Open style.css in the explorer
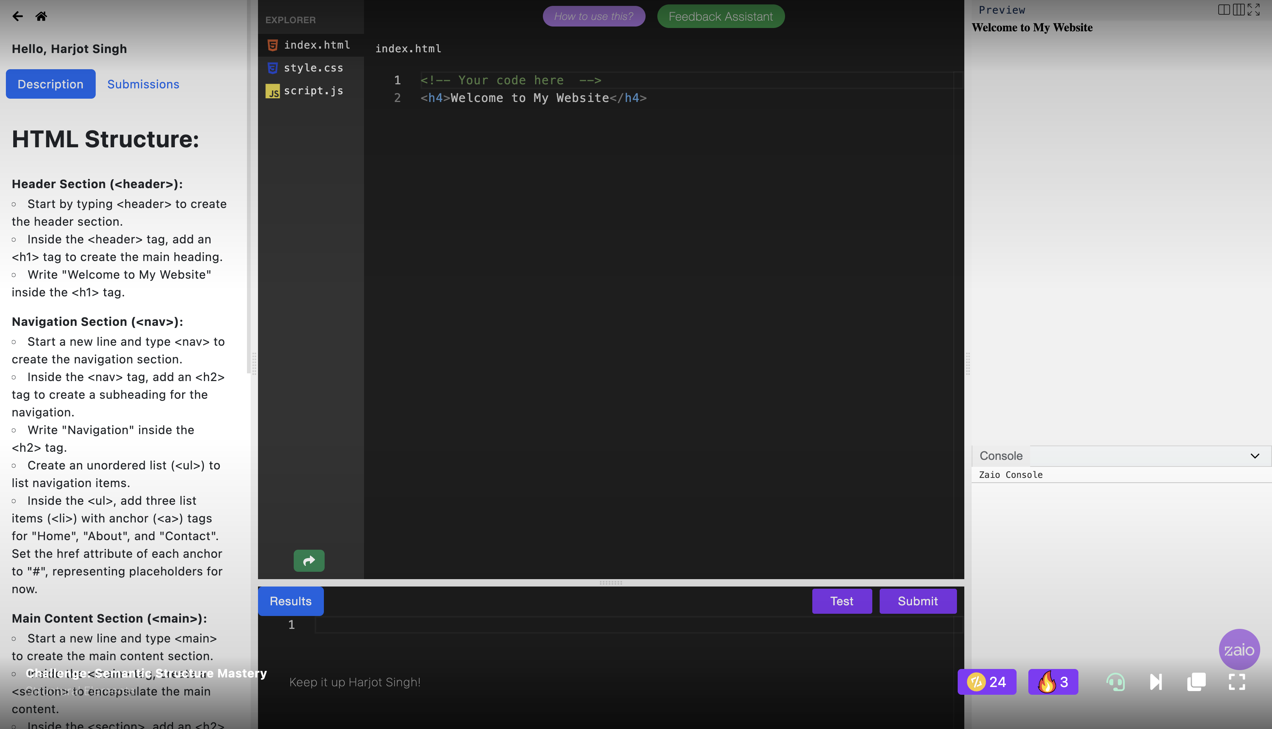This screenshot has width=1272, height=729. click(x=313, y=68)
